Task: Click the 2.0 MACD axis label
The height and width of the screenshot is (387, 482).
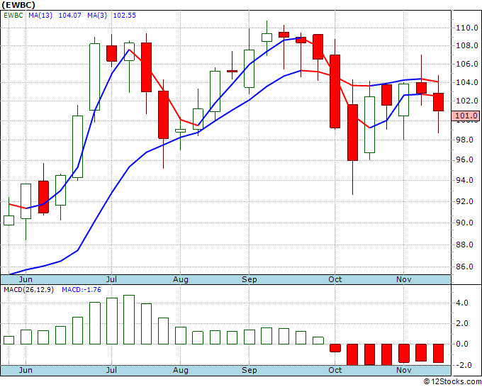Action: tap(462, 323)
